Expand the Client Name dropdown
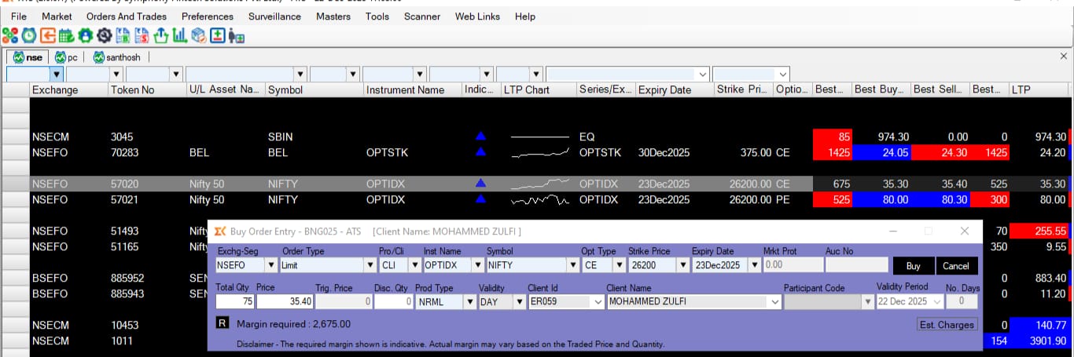Viewport: 1074px width, 357px height. pos(775,301)
